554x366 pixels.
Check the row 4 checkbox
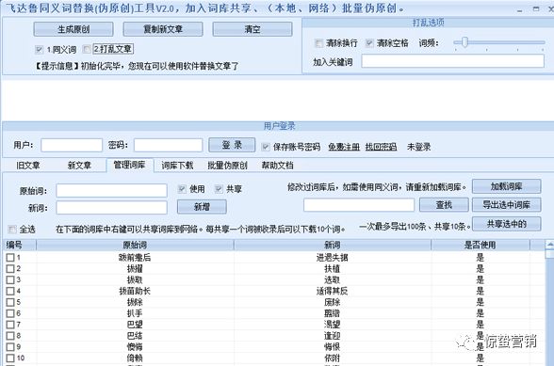10,291
